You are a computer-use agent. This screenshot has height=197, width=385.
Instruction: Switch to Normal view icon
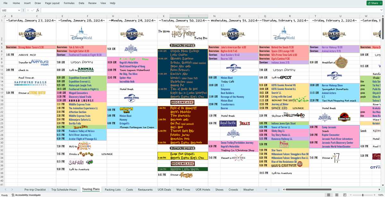[329, 195]
